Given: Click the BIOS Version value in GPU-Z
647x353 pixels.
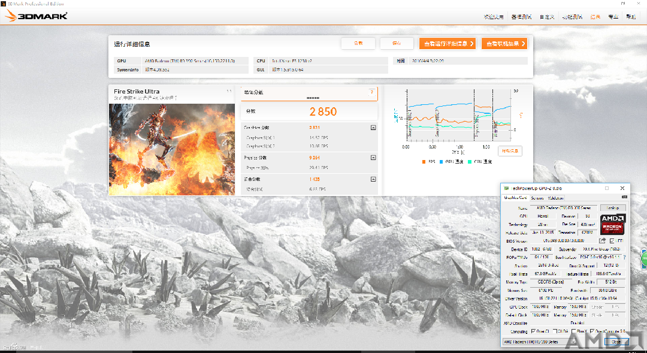Looking at the screenshot, I should 564,241.
